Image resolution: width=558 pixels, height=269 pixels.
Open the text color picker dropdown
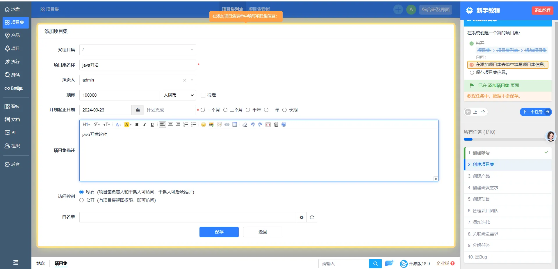[x=118, y=125]
